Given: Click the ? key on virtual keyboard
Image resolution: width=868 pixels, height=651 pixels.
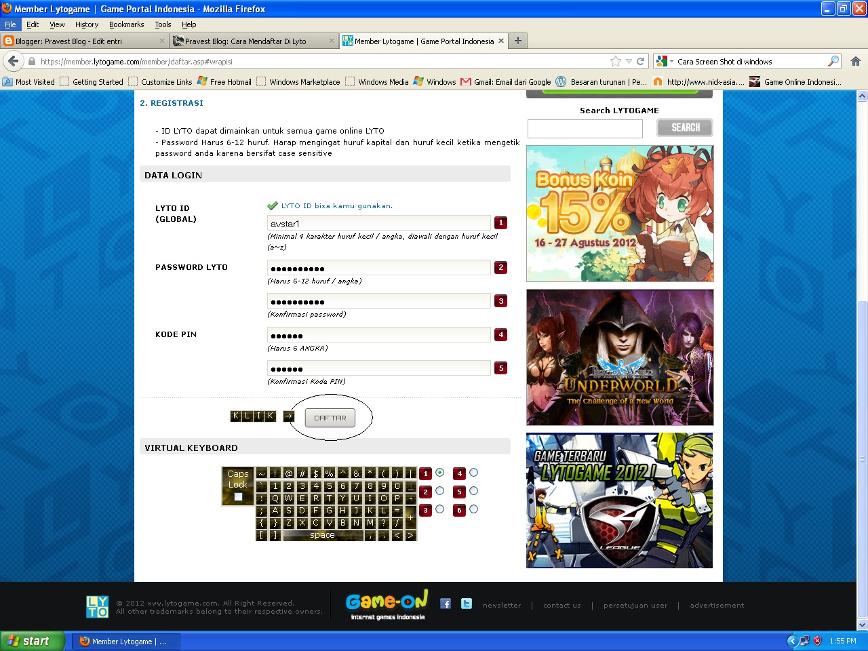Looking at the screenshot, I should click(384, 523).
